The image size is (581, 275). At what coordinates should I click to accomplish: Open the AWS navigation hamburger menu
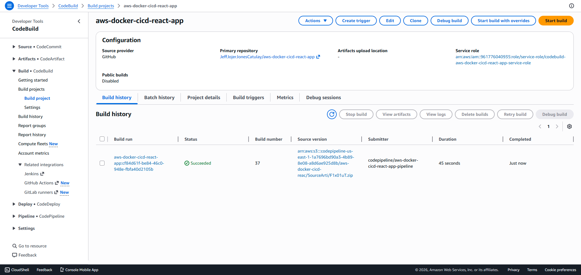(9, 6)
